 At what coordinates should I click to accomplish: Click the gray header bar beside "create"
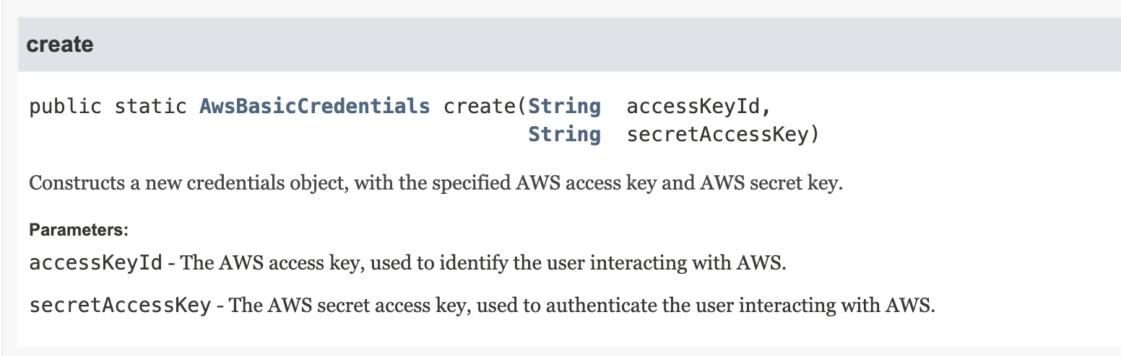[607, 45]
